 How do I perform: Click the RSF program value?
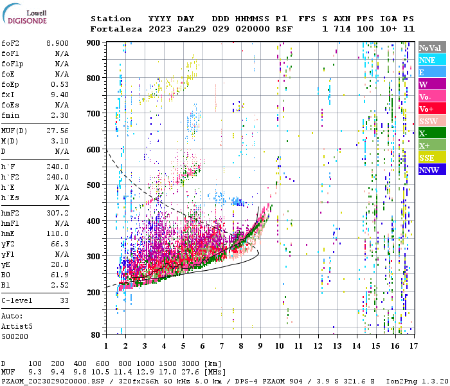(x=284, y=29)
